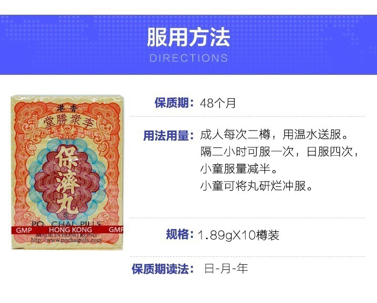Click the pochaipills.com URL on box

pyautogui.click(x=66, y=240)
